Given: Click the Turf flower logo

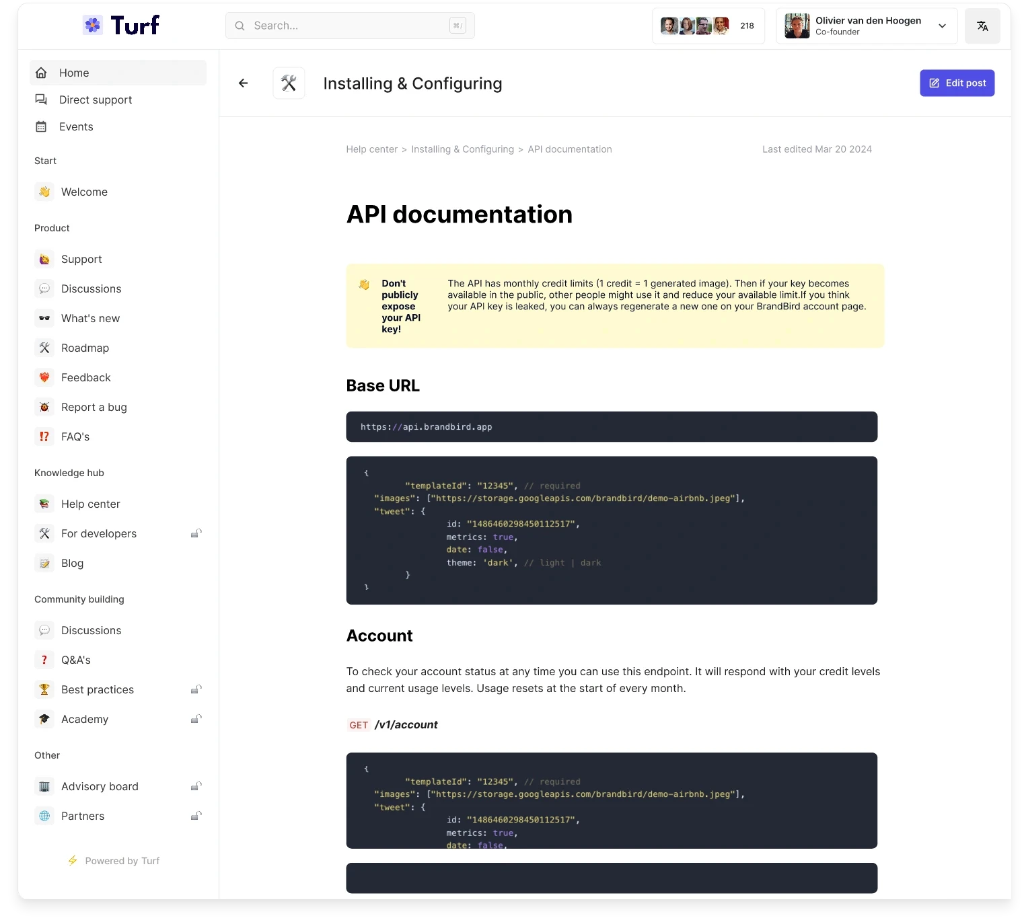Looking at the screenshot, I should pos(92,24).
